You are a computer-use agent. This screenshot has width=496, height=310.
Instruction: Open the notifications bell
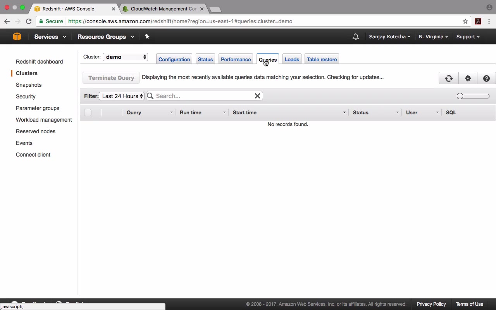[x=355, y=37]
